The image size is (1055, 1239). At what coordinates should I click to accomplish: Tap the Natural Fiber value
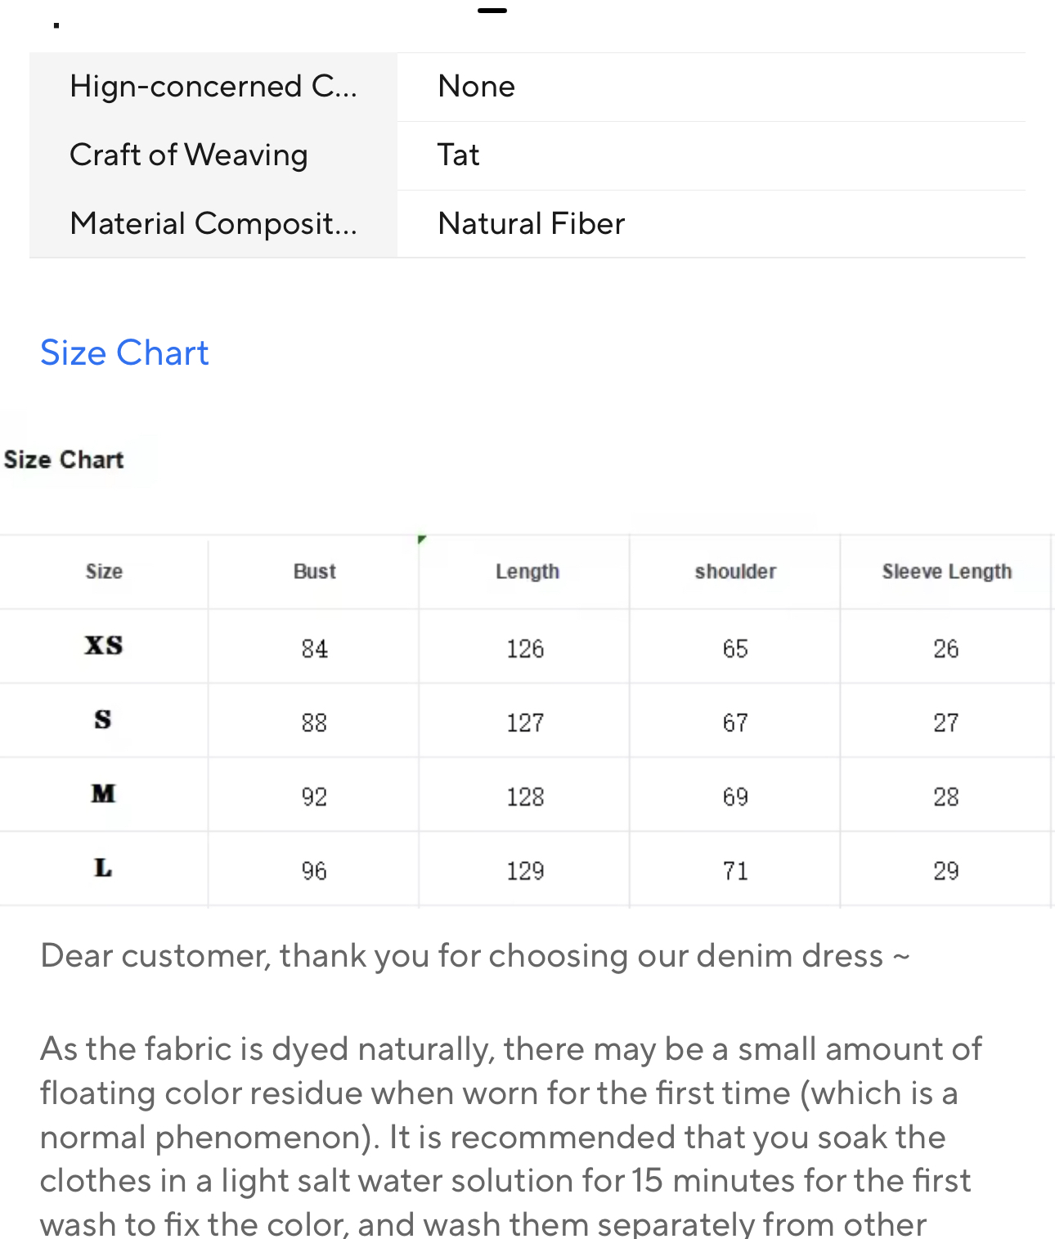pos(532,223)
